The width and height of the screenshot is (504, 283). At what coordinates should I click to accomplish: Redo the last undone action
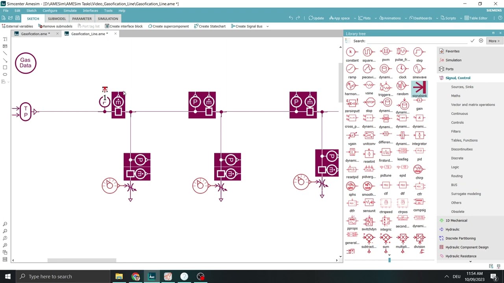coord(298,18)
